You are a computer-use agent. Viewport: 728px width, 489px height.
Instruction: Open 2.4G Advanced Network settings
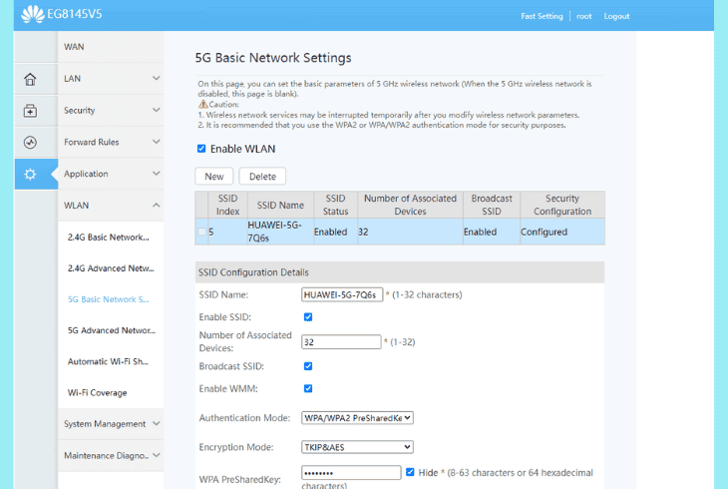pyautogui.click(x=111, y=268)
